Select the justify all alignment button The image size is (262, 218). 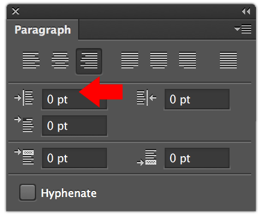pos(228,60)
